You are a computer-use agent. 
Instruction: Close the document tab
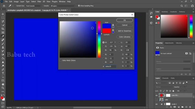click(69, 10)
